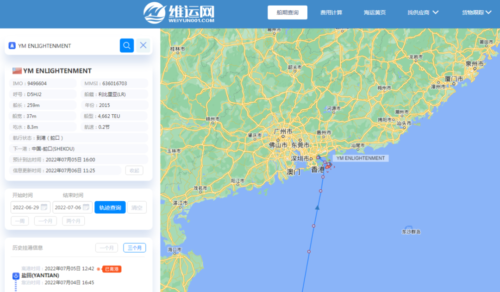The width and height of the screenshot is (500, 292).
Task: Expand the 货物跟踪 dropdown menu
Action: [476, 12]
